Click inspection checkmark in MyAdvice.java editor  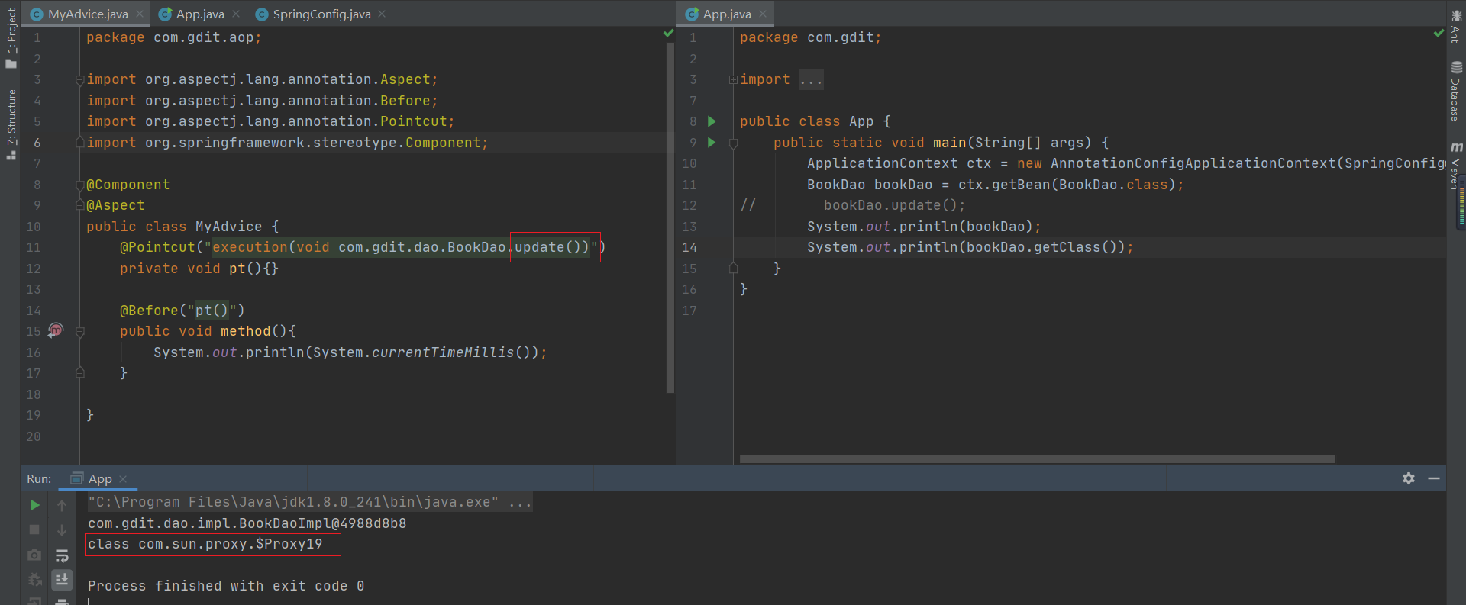point(668,34)
